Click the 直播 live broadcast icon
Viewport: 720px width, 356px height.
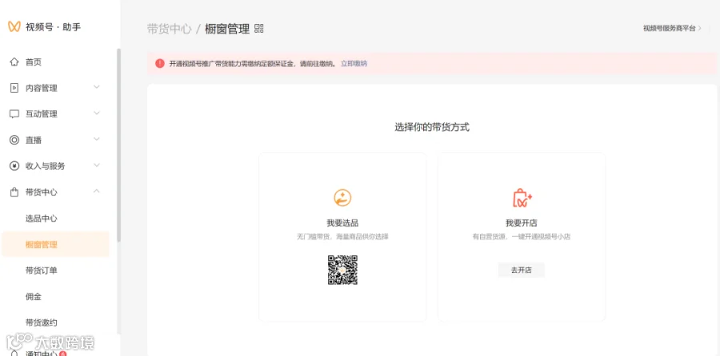click(x=14, y=140)
